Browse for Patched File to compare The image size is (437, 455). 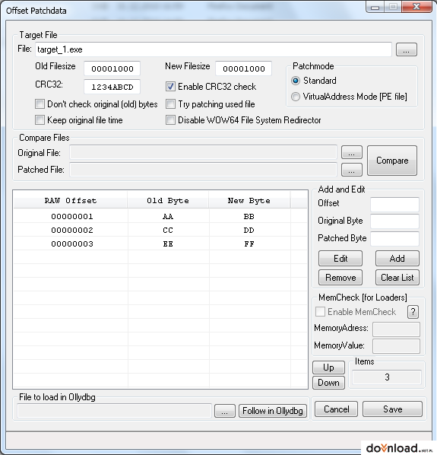point(352,170)
